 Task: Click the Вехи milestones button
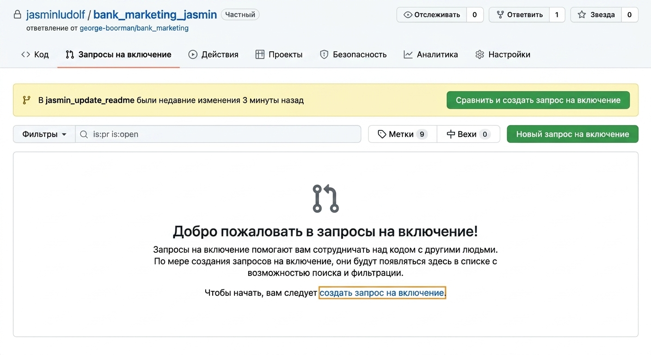click(468, 134)
